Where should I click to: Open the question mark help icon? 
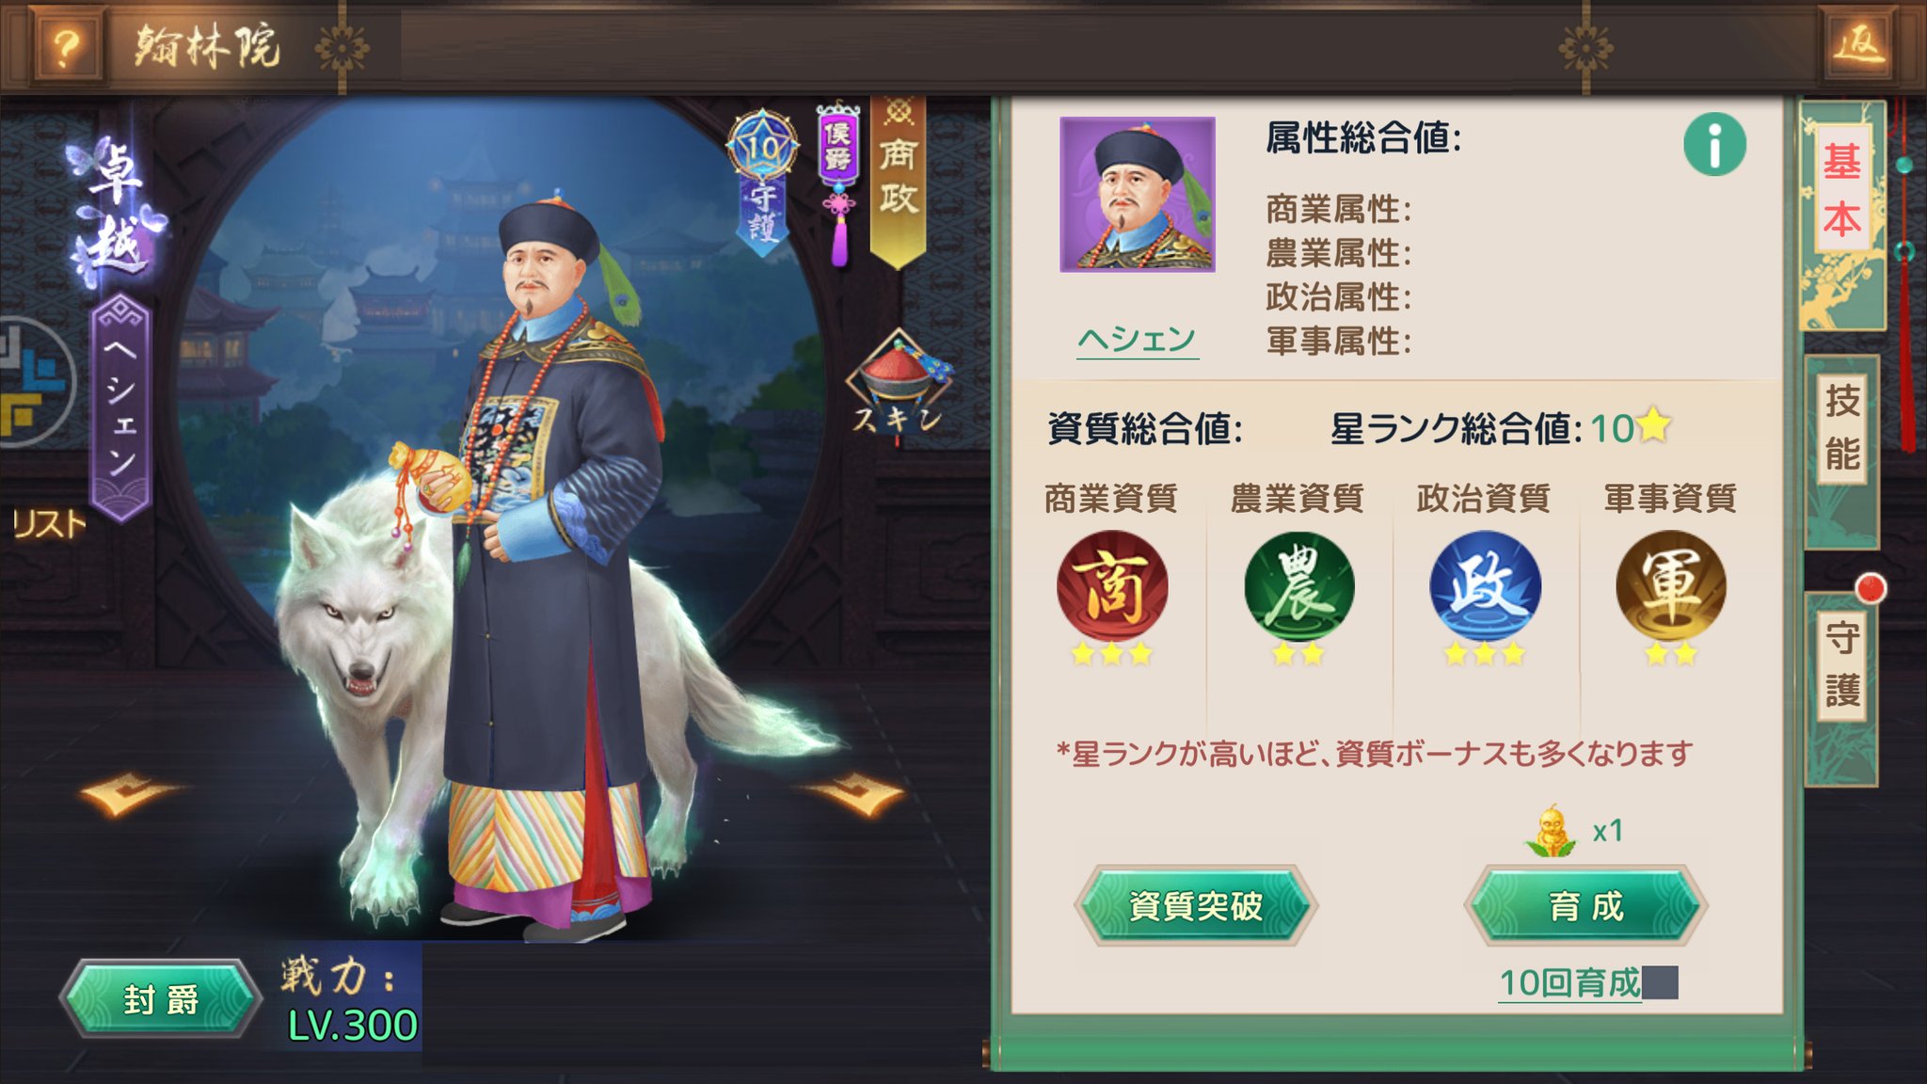pyautogui.click(x=66, y=44)
